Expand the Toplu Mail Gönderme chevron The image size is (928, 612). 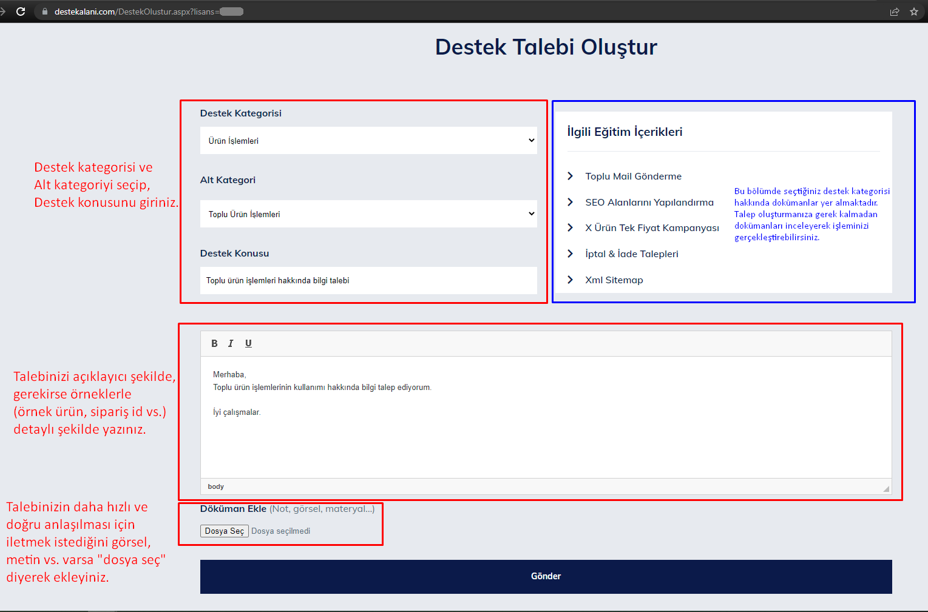point(570,176)
